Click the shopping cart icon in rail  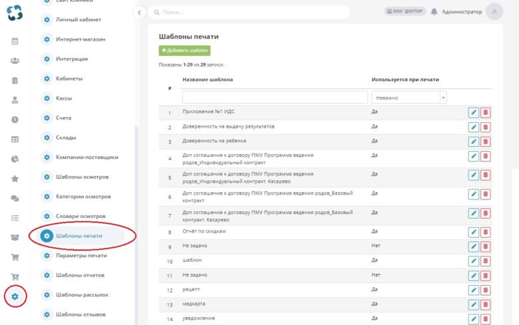15,257
